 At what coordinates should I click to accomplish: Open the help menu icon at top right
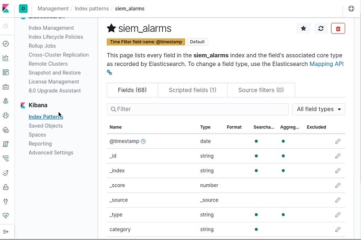pyautogui.click(x=351, y=8)
